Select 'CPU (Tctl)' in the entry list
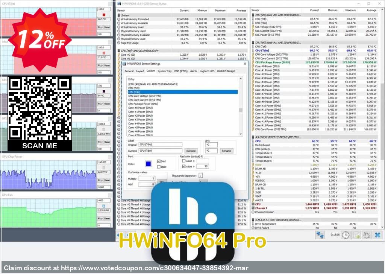 point(134,88)
